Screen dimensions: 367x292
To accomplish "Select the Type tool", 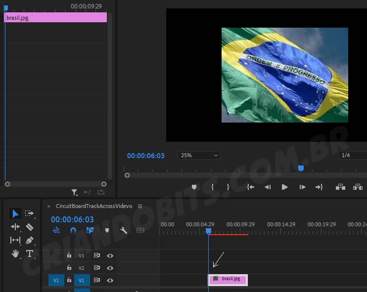I will click(30, 253).
